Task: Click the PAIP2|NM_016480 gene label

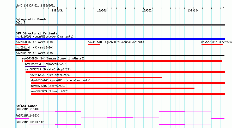Action: [x=27, y=109]
